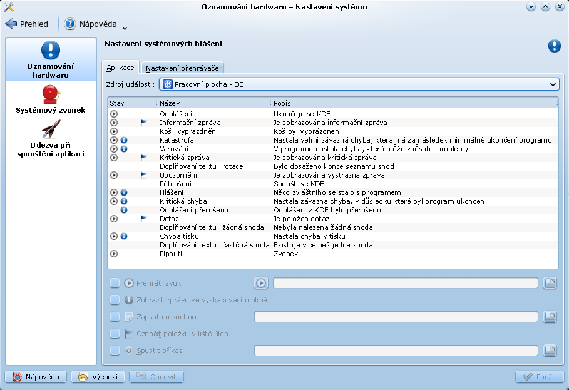Select Přihlášení event name

click(x=176, y=184)
